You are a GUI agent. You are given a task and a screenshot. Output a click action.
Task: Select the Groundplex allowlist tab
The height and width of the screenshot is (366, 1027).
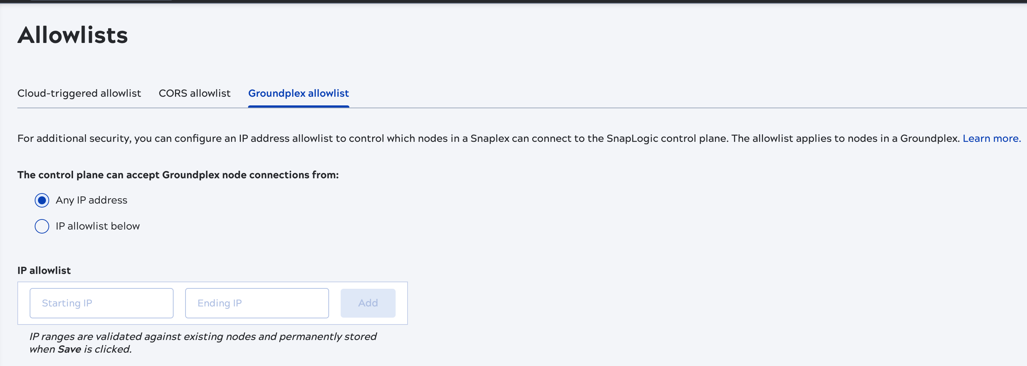point(298,93)
